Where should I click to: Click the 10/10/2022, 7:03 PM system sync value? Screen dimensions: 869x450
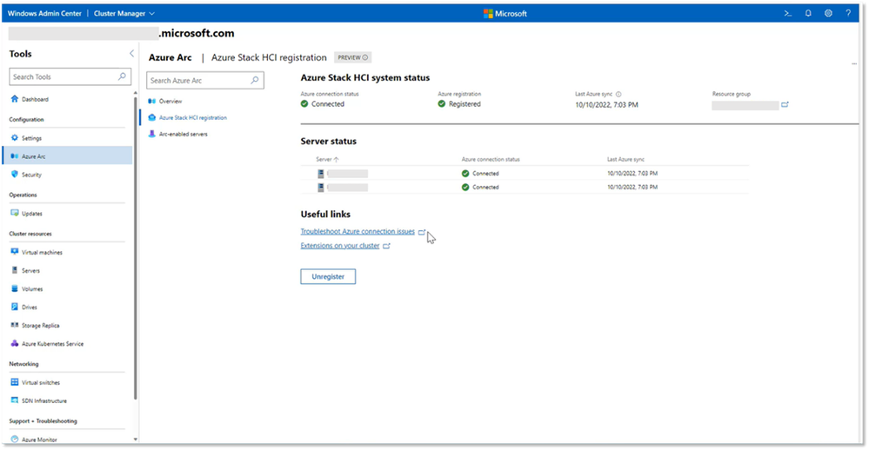(x=606, y=104)
